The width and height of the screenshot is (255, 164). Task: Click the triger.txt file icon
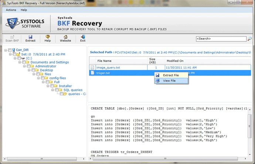92,73
